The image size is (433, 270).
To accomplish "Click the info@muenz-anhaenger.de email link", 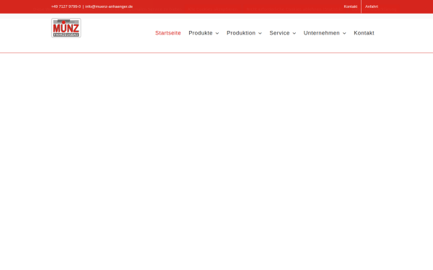I will point(109,6).
